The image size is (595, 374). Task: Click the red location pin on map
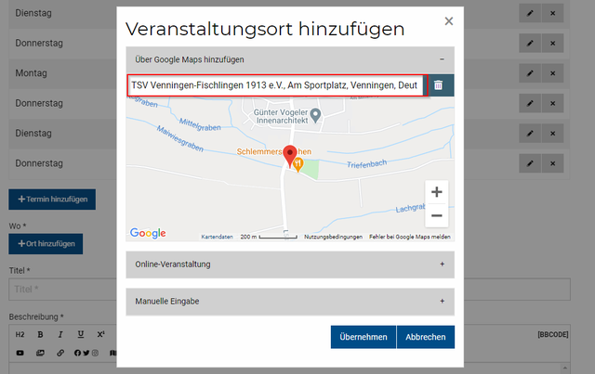290,156
